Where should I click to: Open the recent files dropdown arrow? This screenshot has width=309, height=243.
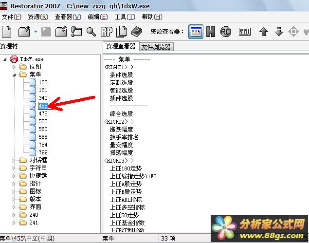coord(36,32)
